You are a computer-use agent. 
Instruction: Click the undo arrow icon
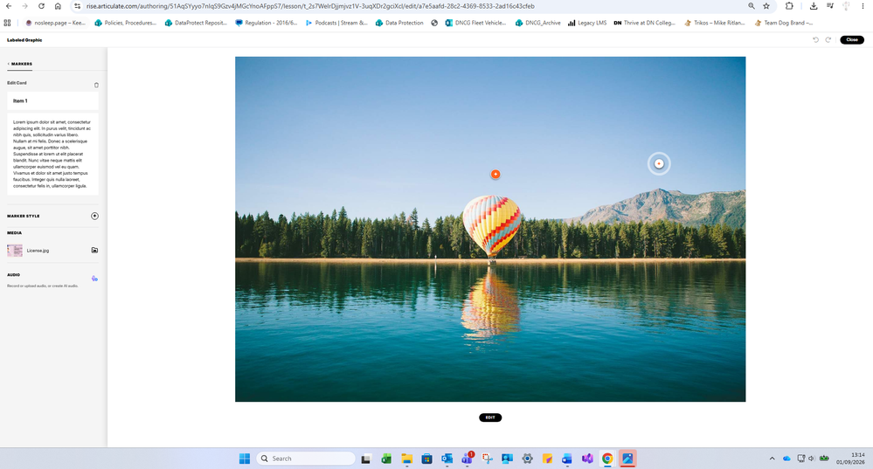click(x=815, y=40)
